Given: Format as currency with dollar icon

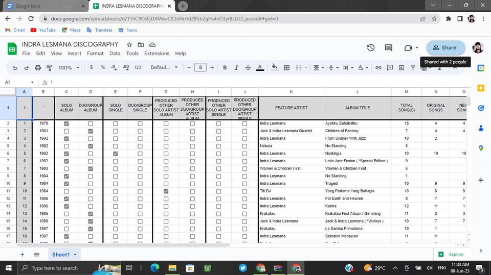Looking at the screenshot, I should (91, 67).
